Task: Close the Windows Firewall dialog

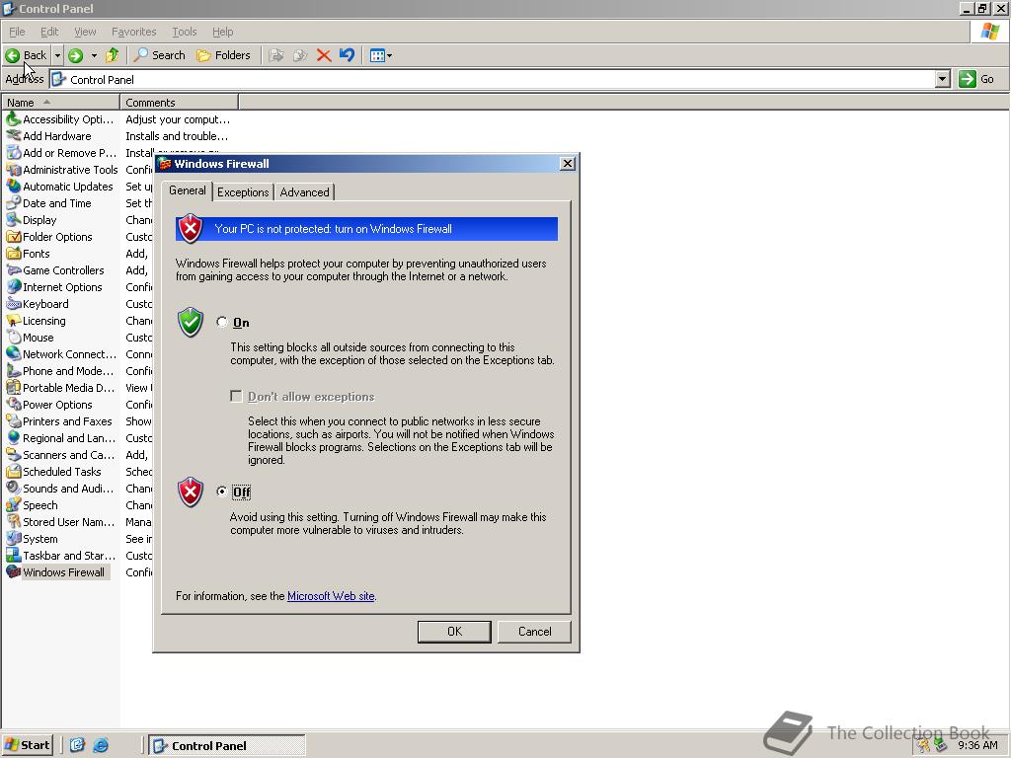Action: pyautogui.click(x=568, y=163)
